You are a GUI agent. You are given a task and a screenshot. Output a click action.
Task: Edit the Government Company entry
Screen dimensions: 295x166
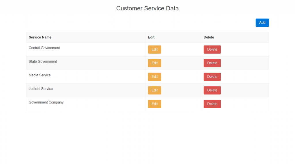[154, 104]
